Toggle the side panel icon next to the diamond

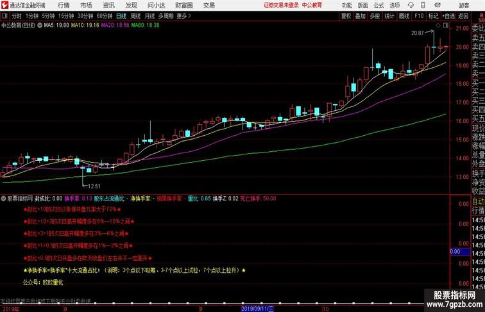click(445, 26)
